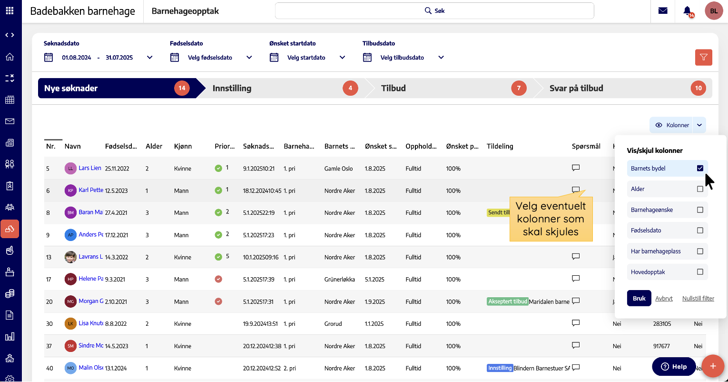Screen dimensions: 728x382
Task: Open the app launcher grid icon
Action: click(10, 11)
